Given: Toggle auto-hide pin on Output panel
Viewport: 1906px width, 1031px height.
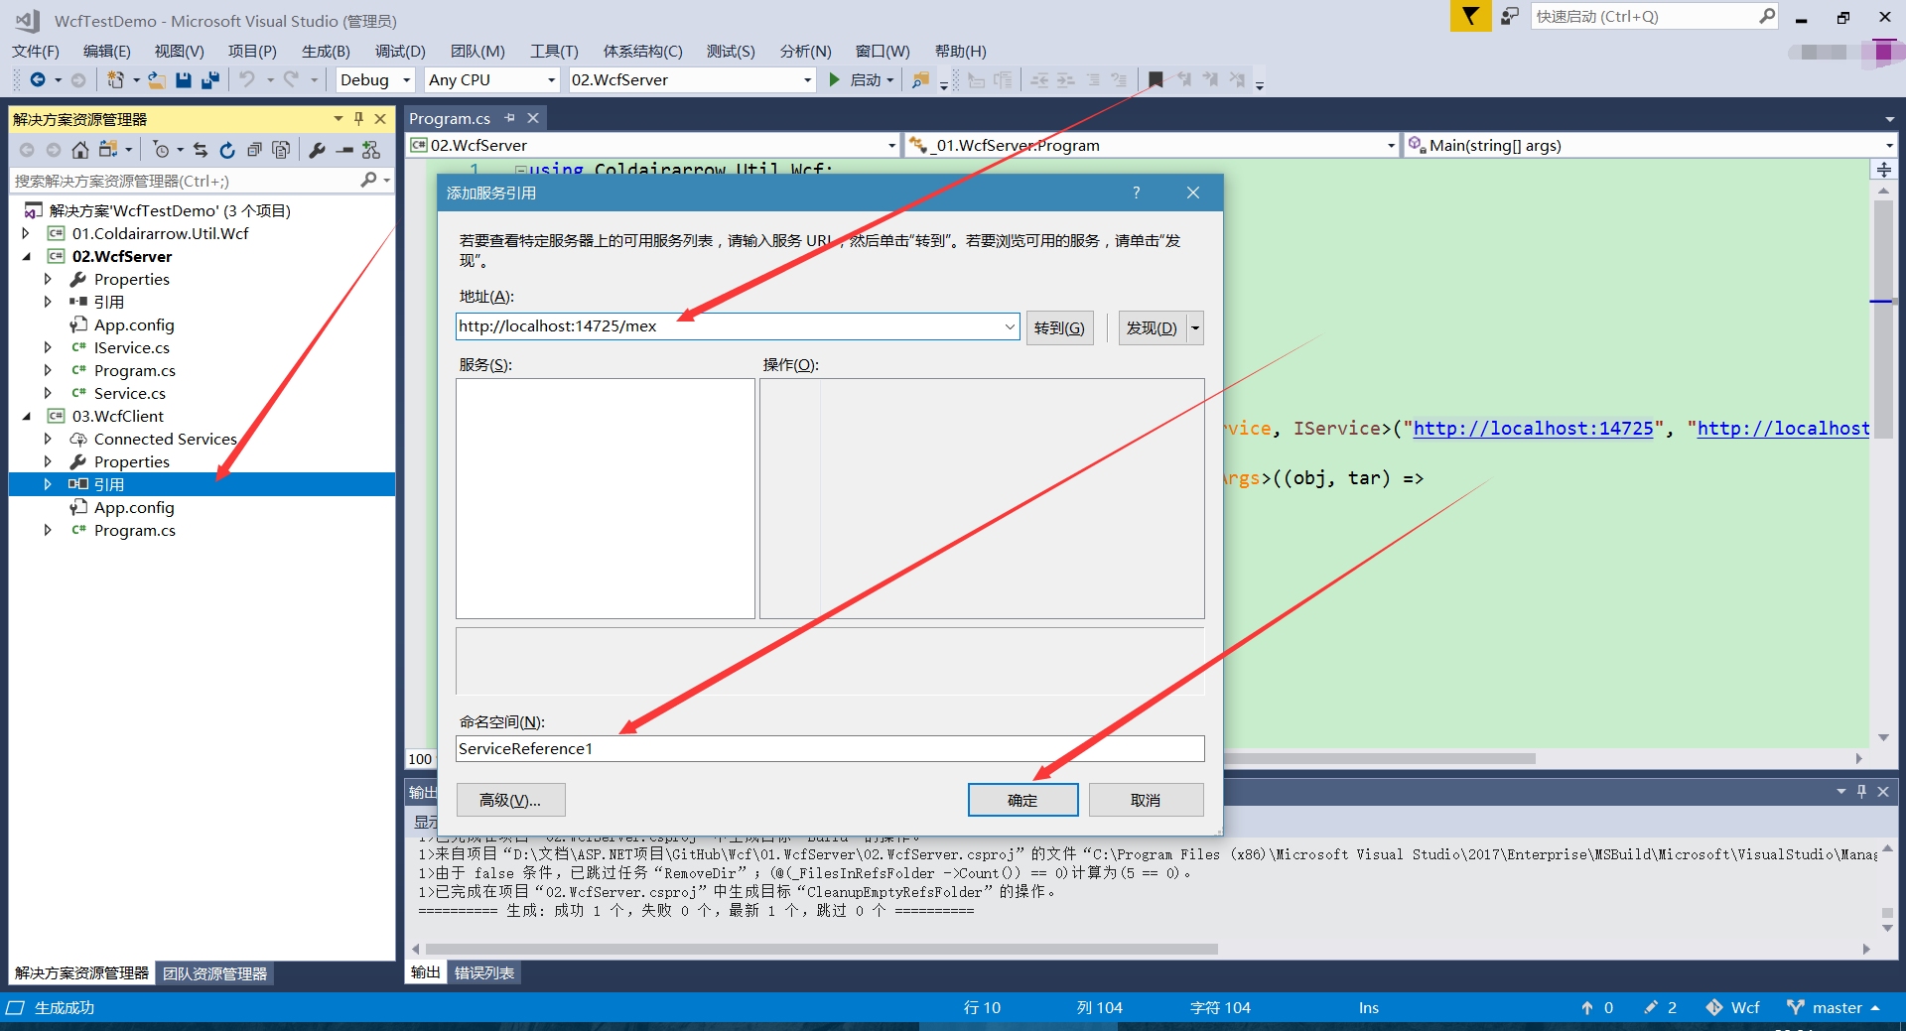Looking at the screenshot, I should point(1861,791).
